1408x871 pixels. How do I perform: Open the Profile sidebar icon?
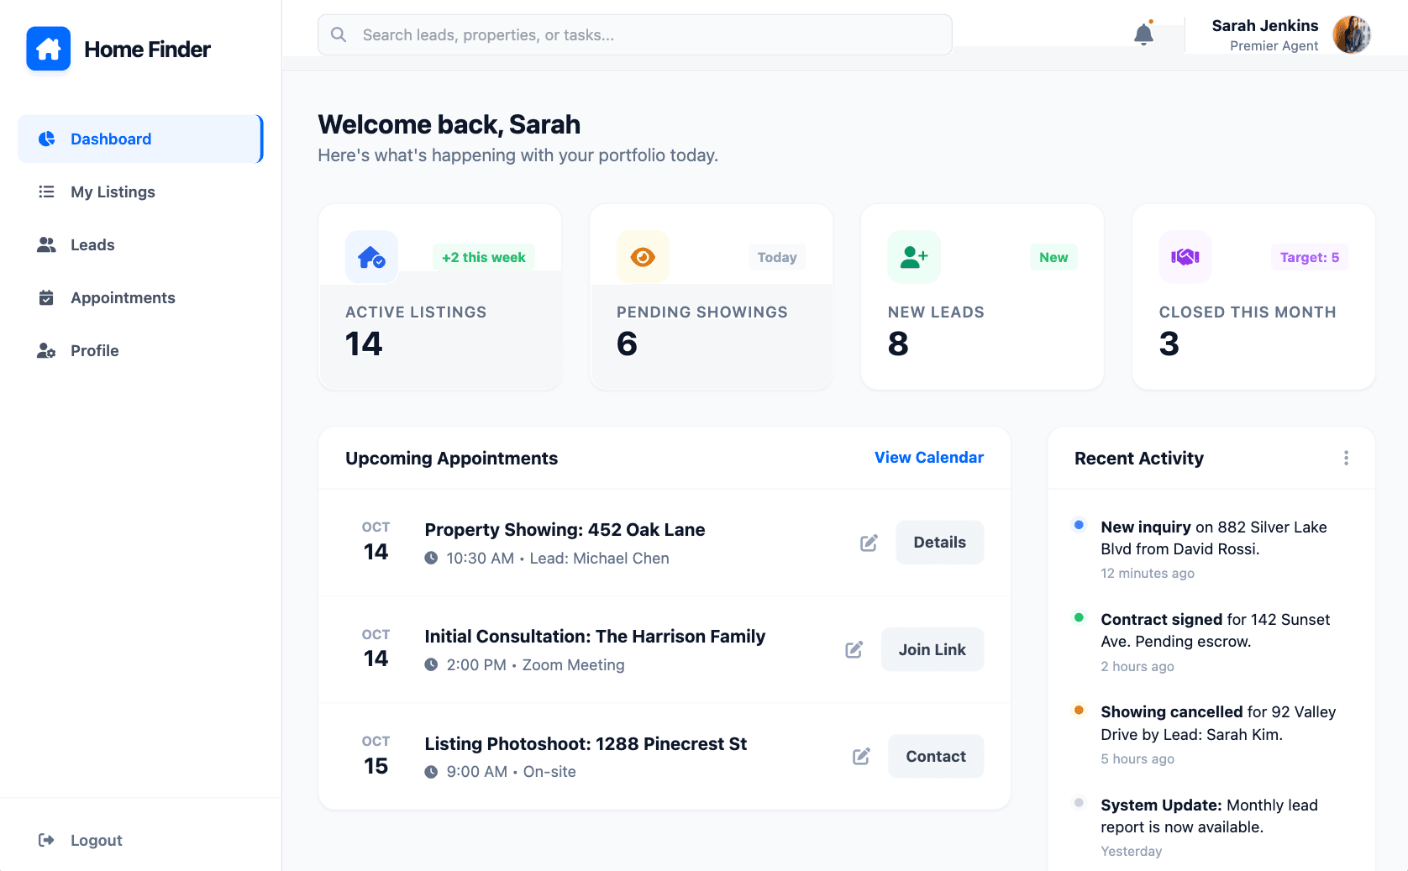pyautogui.click(x=46, y=350)
